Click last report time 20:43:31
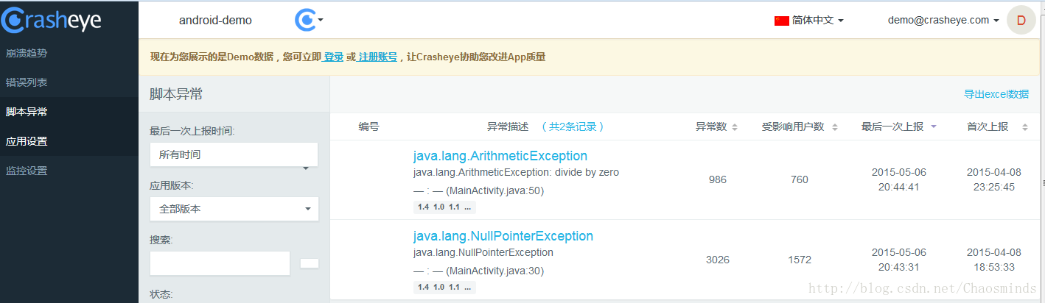 pyautogui.click(x=898, y=267)
